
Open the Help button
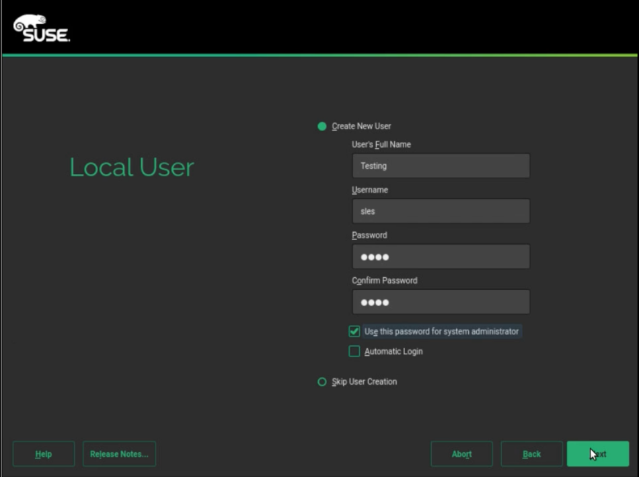[44, 454]
